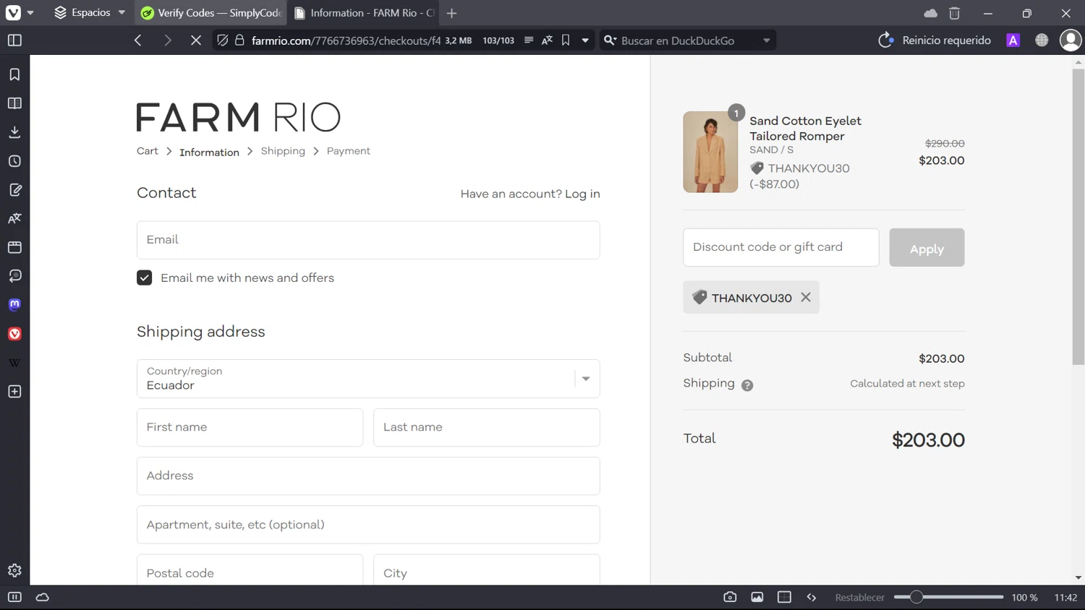Click the site security padlock icon

pos(239,40)
